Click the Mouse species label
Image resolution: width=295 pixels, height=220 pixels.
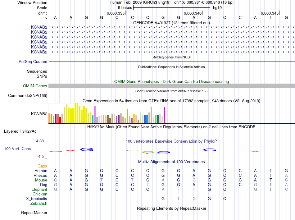(41, 180)
